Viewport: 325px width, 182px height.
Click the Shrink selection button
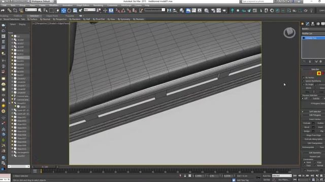(x=308, y=88)
